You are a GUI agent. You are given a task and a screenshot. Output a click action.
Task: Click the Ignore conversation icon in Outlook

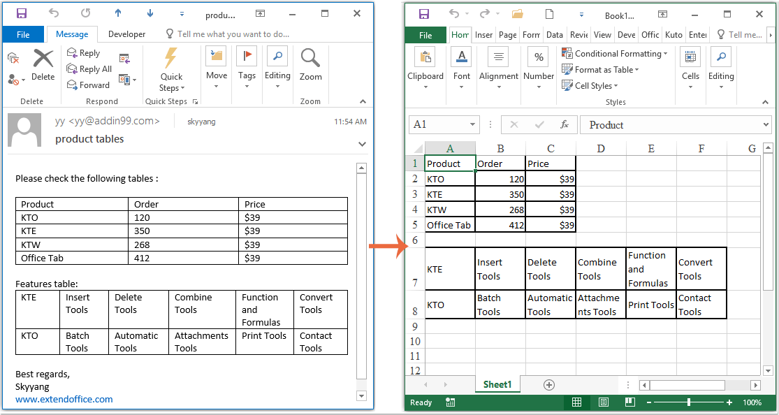[x=13, y=59]
